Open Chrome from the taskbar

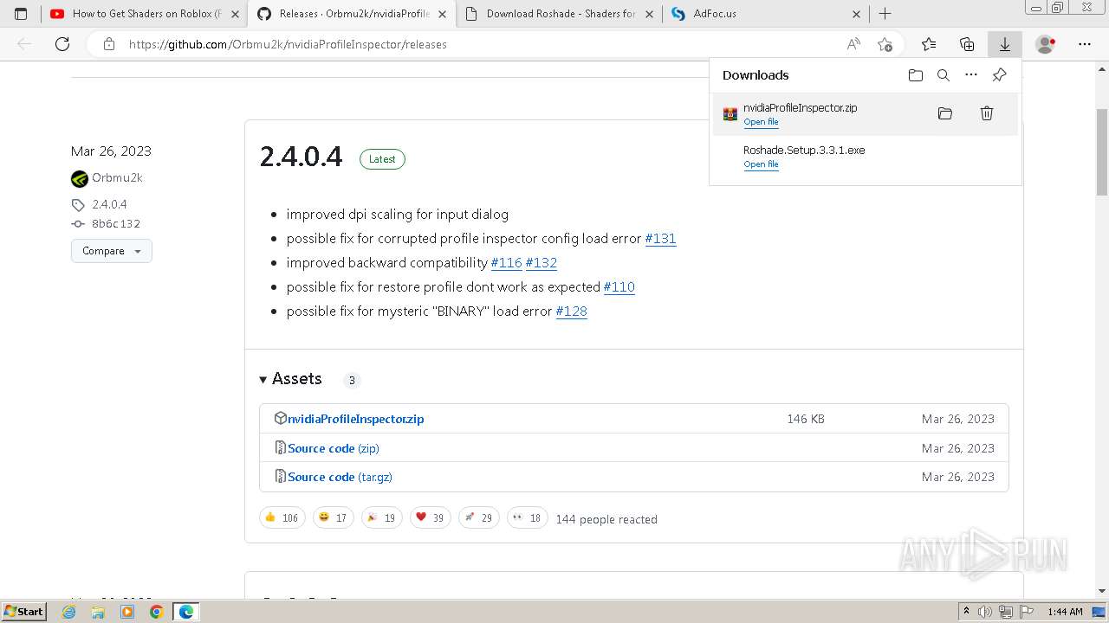(156, 612)
